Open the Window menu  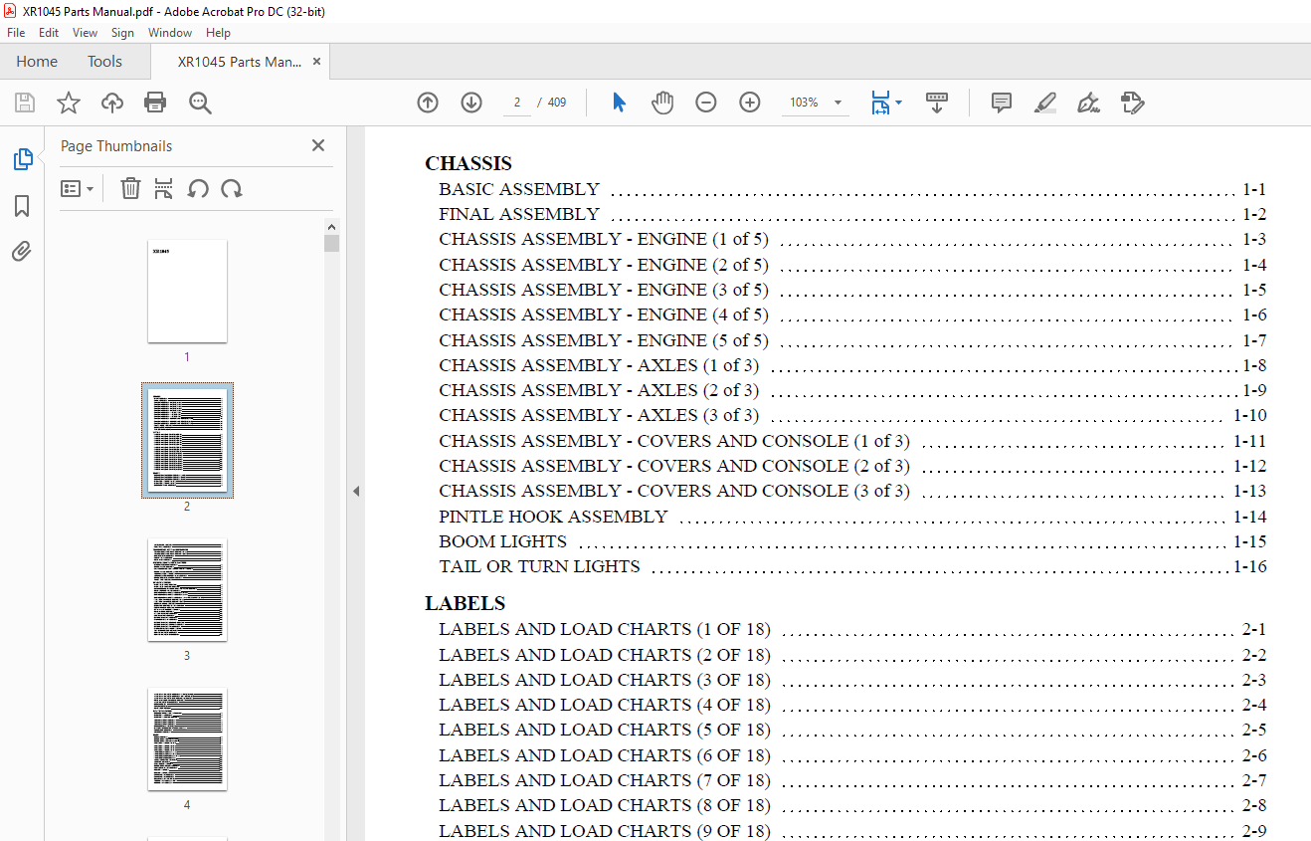[170, 33]
